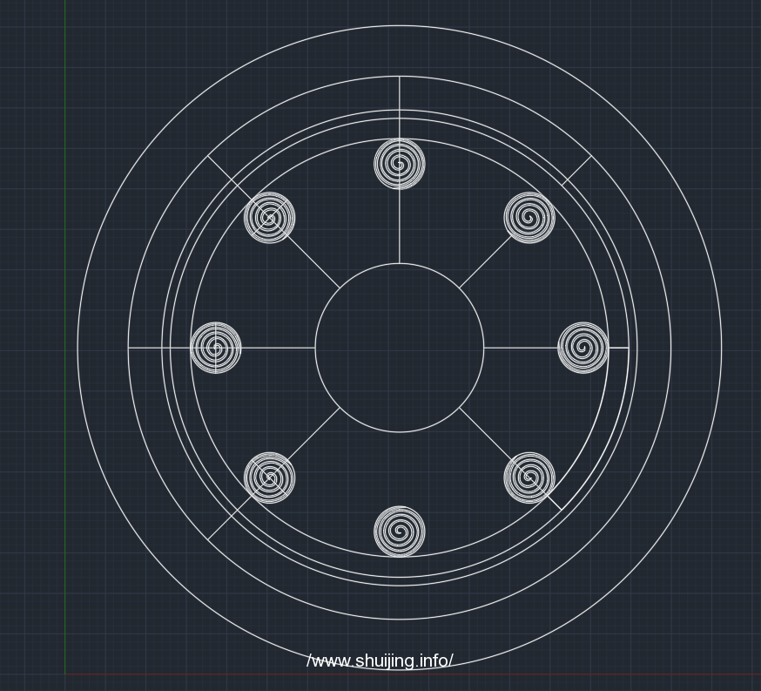Select the spiral on the right side of the wheel
761x691 pixels.
(583, 348)
